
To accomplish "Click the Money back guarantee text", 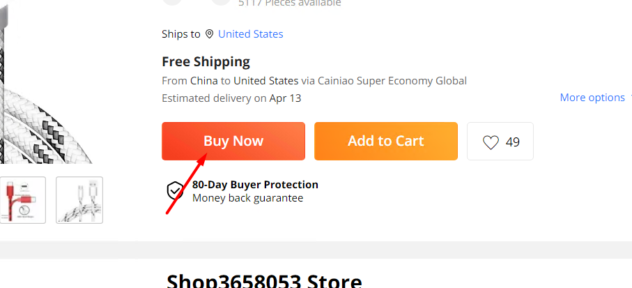I will [x=247, y=198].
